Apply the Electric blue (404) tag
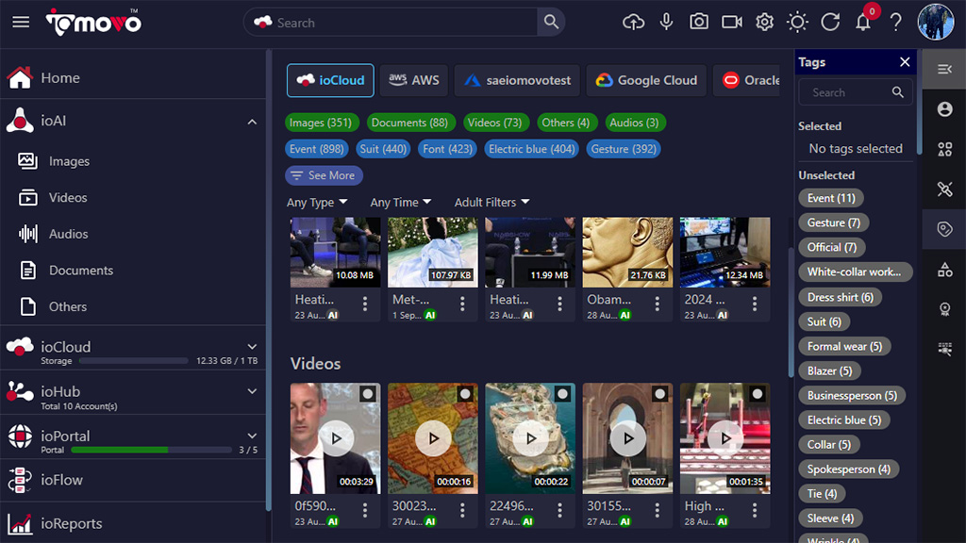Screen dimensions: 966x543 pyautogui.click(x=532, y=149)
